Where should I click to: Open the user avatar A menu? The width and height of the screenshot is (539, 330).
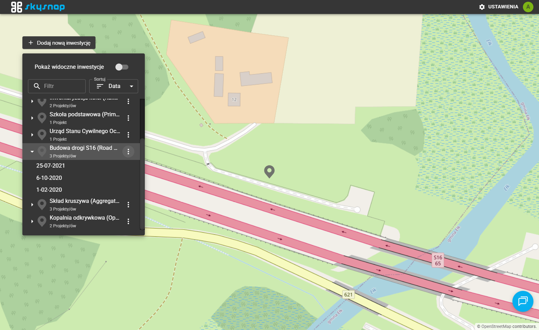pyautogui.click(x=528, y=7)
